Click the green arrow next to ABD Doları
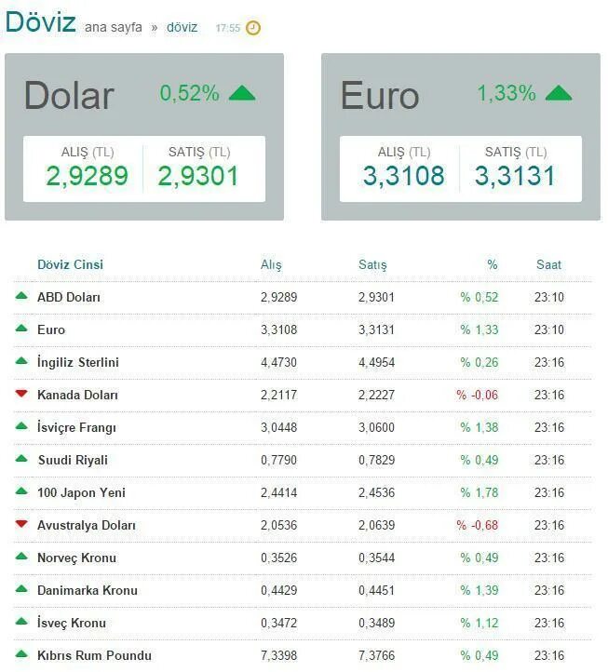The height and width of the screenshot is (672, 608). 21,296
